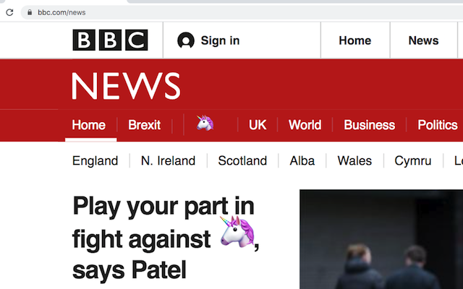Screen dimensions: 463x289
Task: Click the headline story photo thumbnail
Action: 381,239
